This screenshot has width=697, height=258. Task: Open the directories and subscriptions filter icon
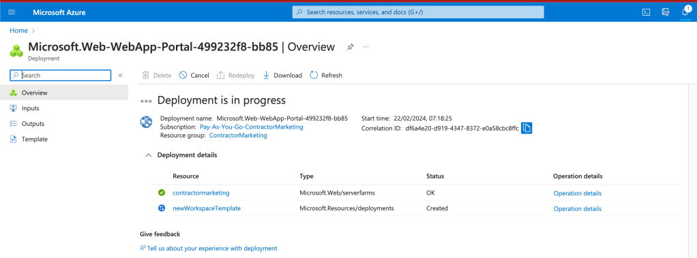(x=666, y=12)
